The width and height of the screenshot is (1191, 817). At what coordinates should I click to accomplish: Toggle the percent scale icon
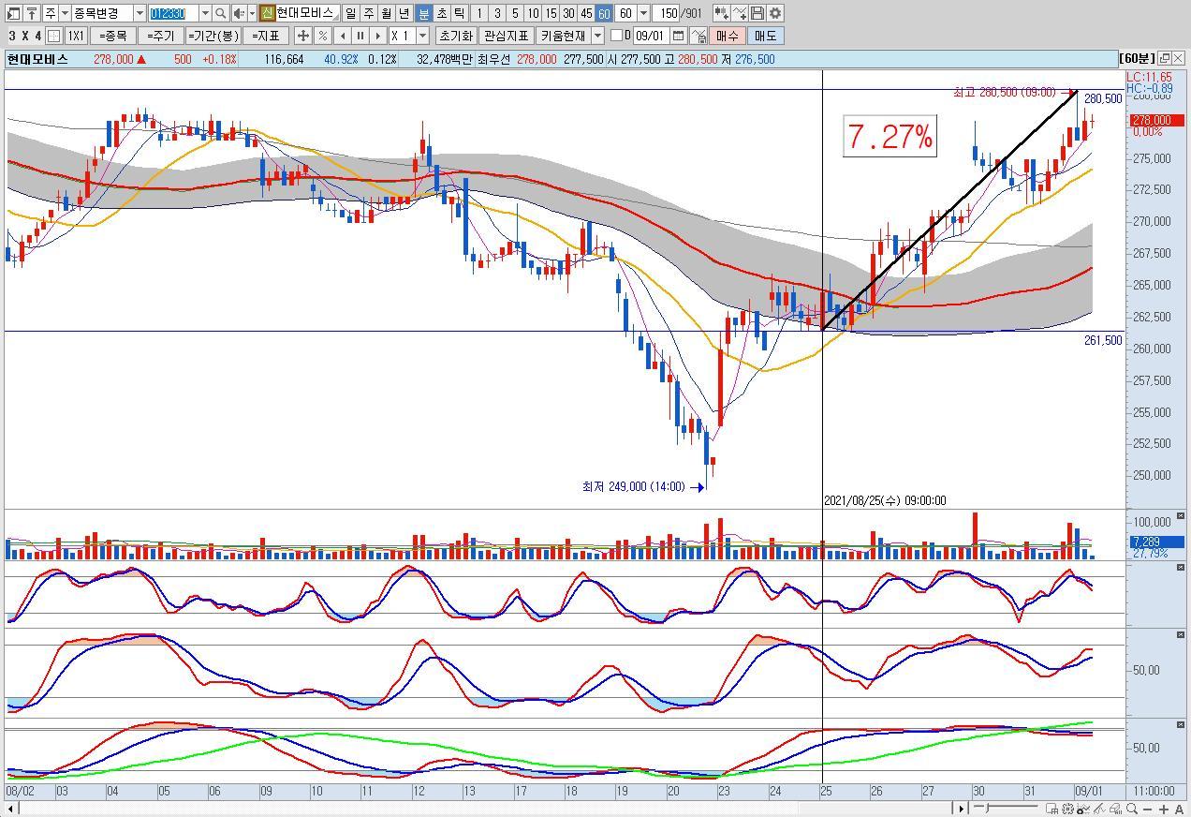(322, 36)
